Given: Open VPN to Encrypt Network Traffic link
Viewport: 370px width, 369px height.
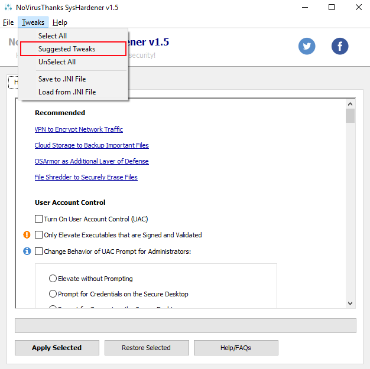Looking at the screenshot, I should 79,129.
